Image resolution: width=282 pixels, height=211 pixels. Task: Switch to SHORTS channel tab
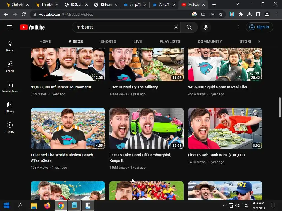point(108,41)
